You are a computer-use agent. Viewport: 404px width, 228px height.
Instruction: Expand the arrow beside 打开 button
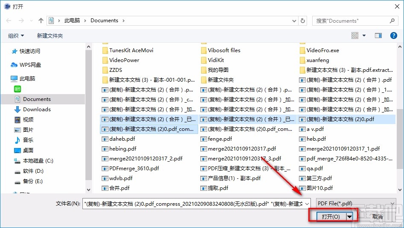[350, 216]
